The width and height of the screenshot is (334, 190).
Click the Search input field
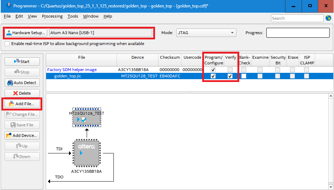click(x=297, y=18)
